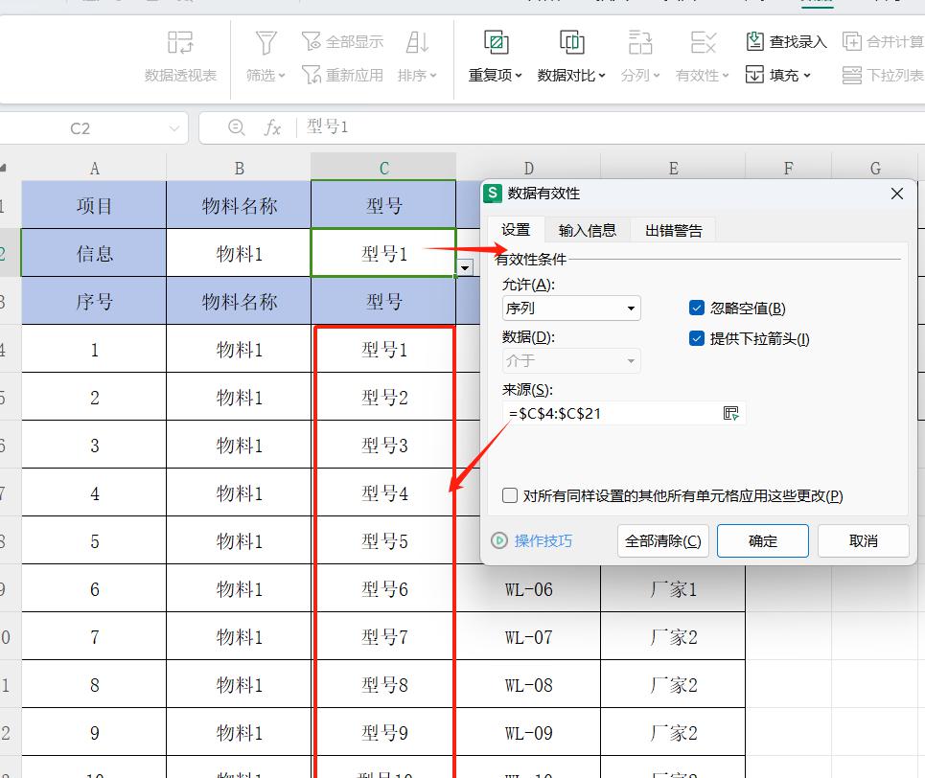
Task: Click header cell 项目 in row 1
Action: point(94,205)
